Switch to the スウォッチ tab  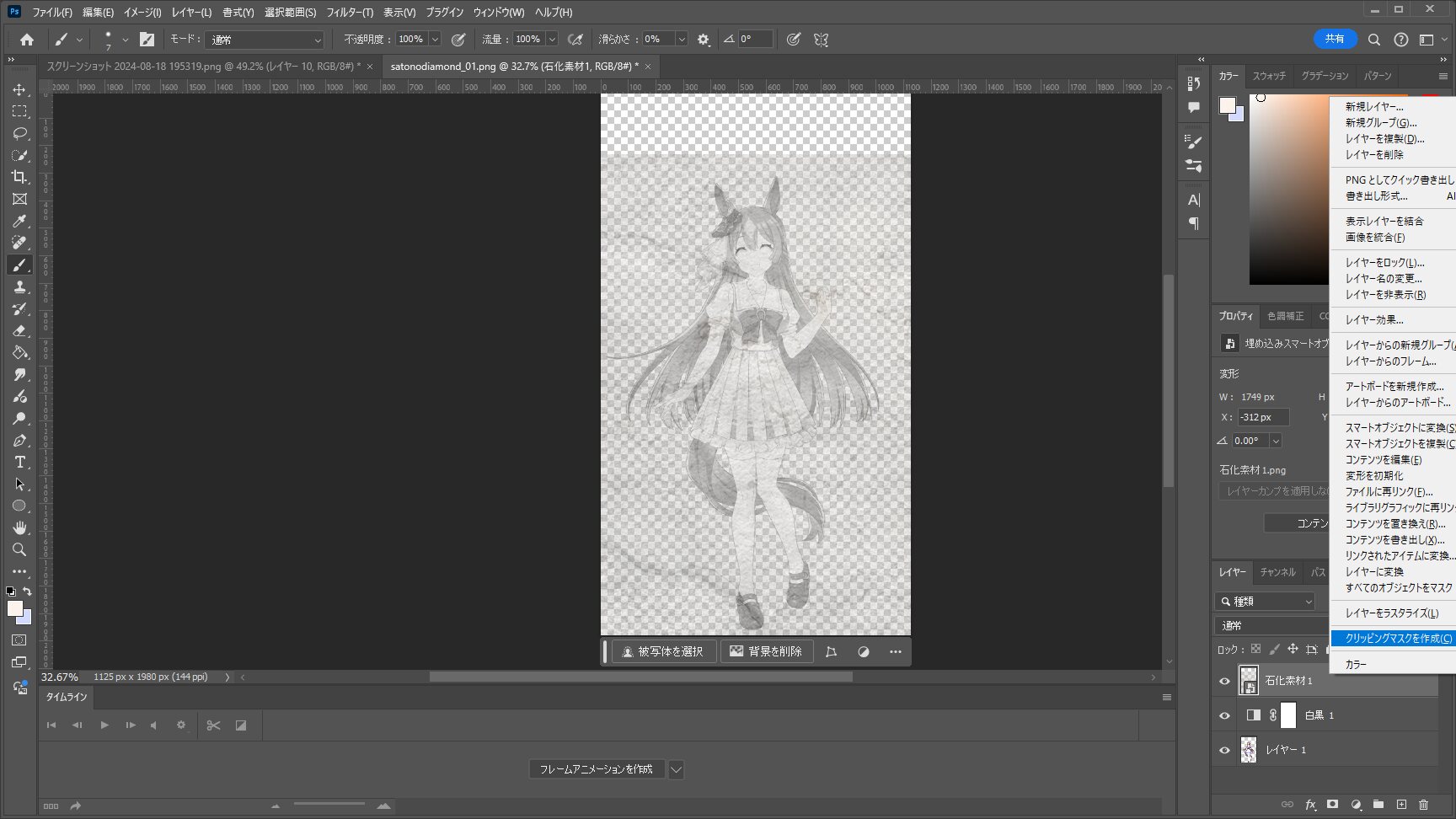(1269, 76)
